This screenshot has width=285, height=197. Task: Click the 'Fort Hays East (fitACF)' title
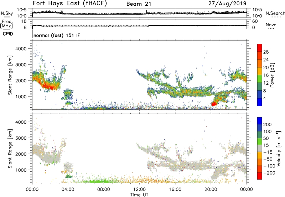coord(70,3)
